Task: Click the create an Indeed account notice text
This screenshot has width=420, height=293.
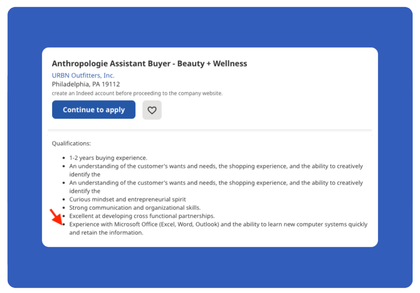Action: coord(137,93)
